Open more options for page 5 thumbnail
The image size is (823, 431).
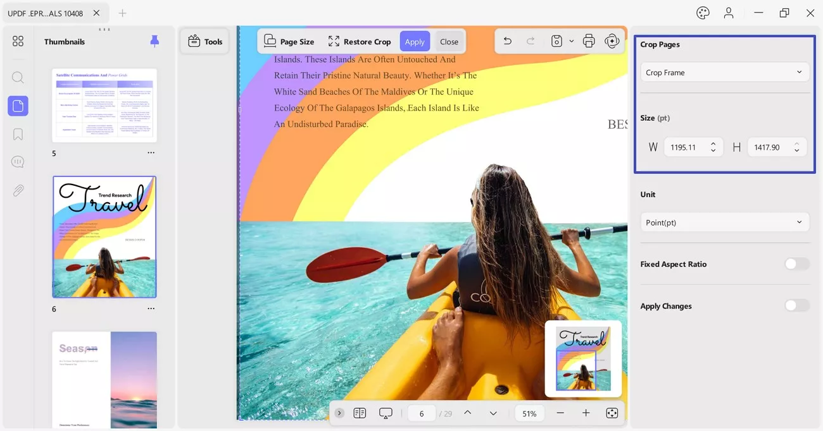pos(151,153)
